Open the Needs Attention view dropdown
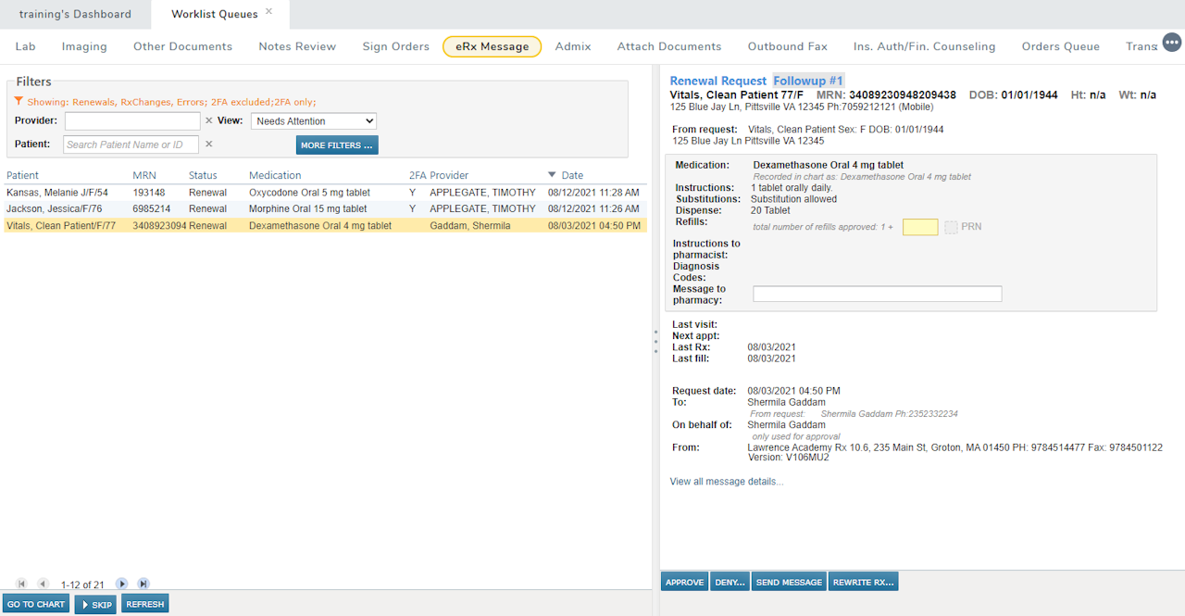Screen dimensions: 1185x616 pyautogui.click(x=313, y=120)
